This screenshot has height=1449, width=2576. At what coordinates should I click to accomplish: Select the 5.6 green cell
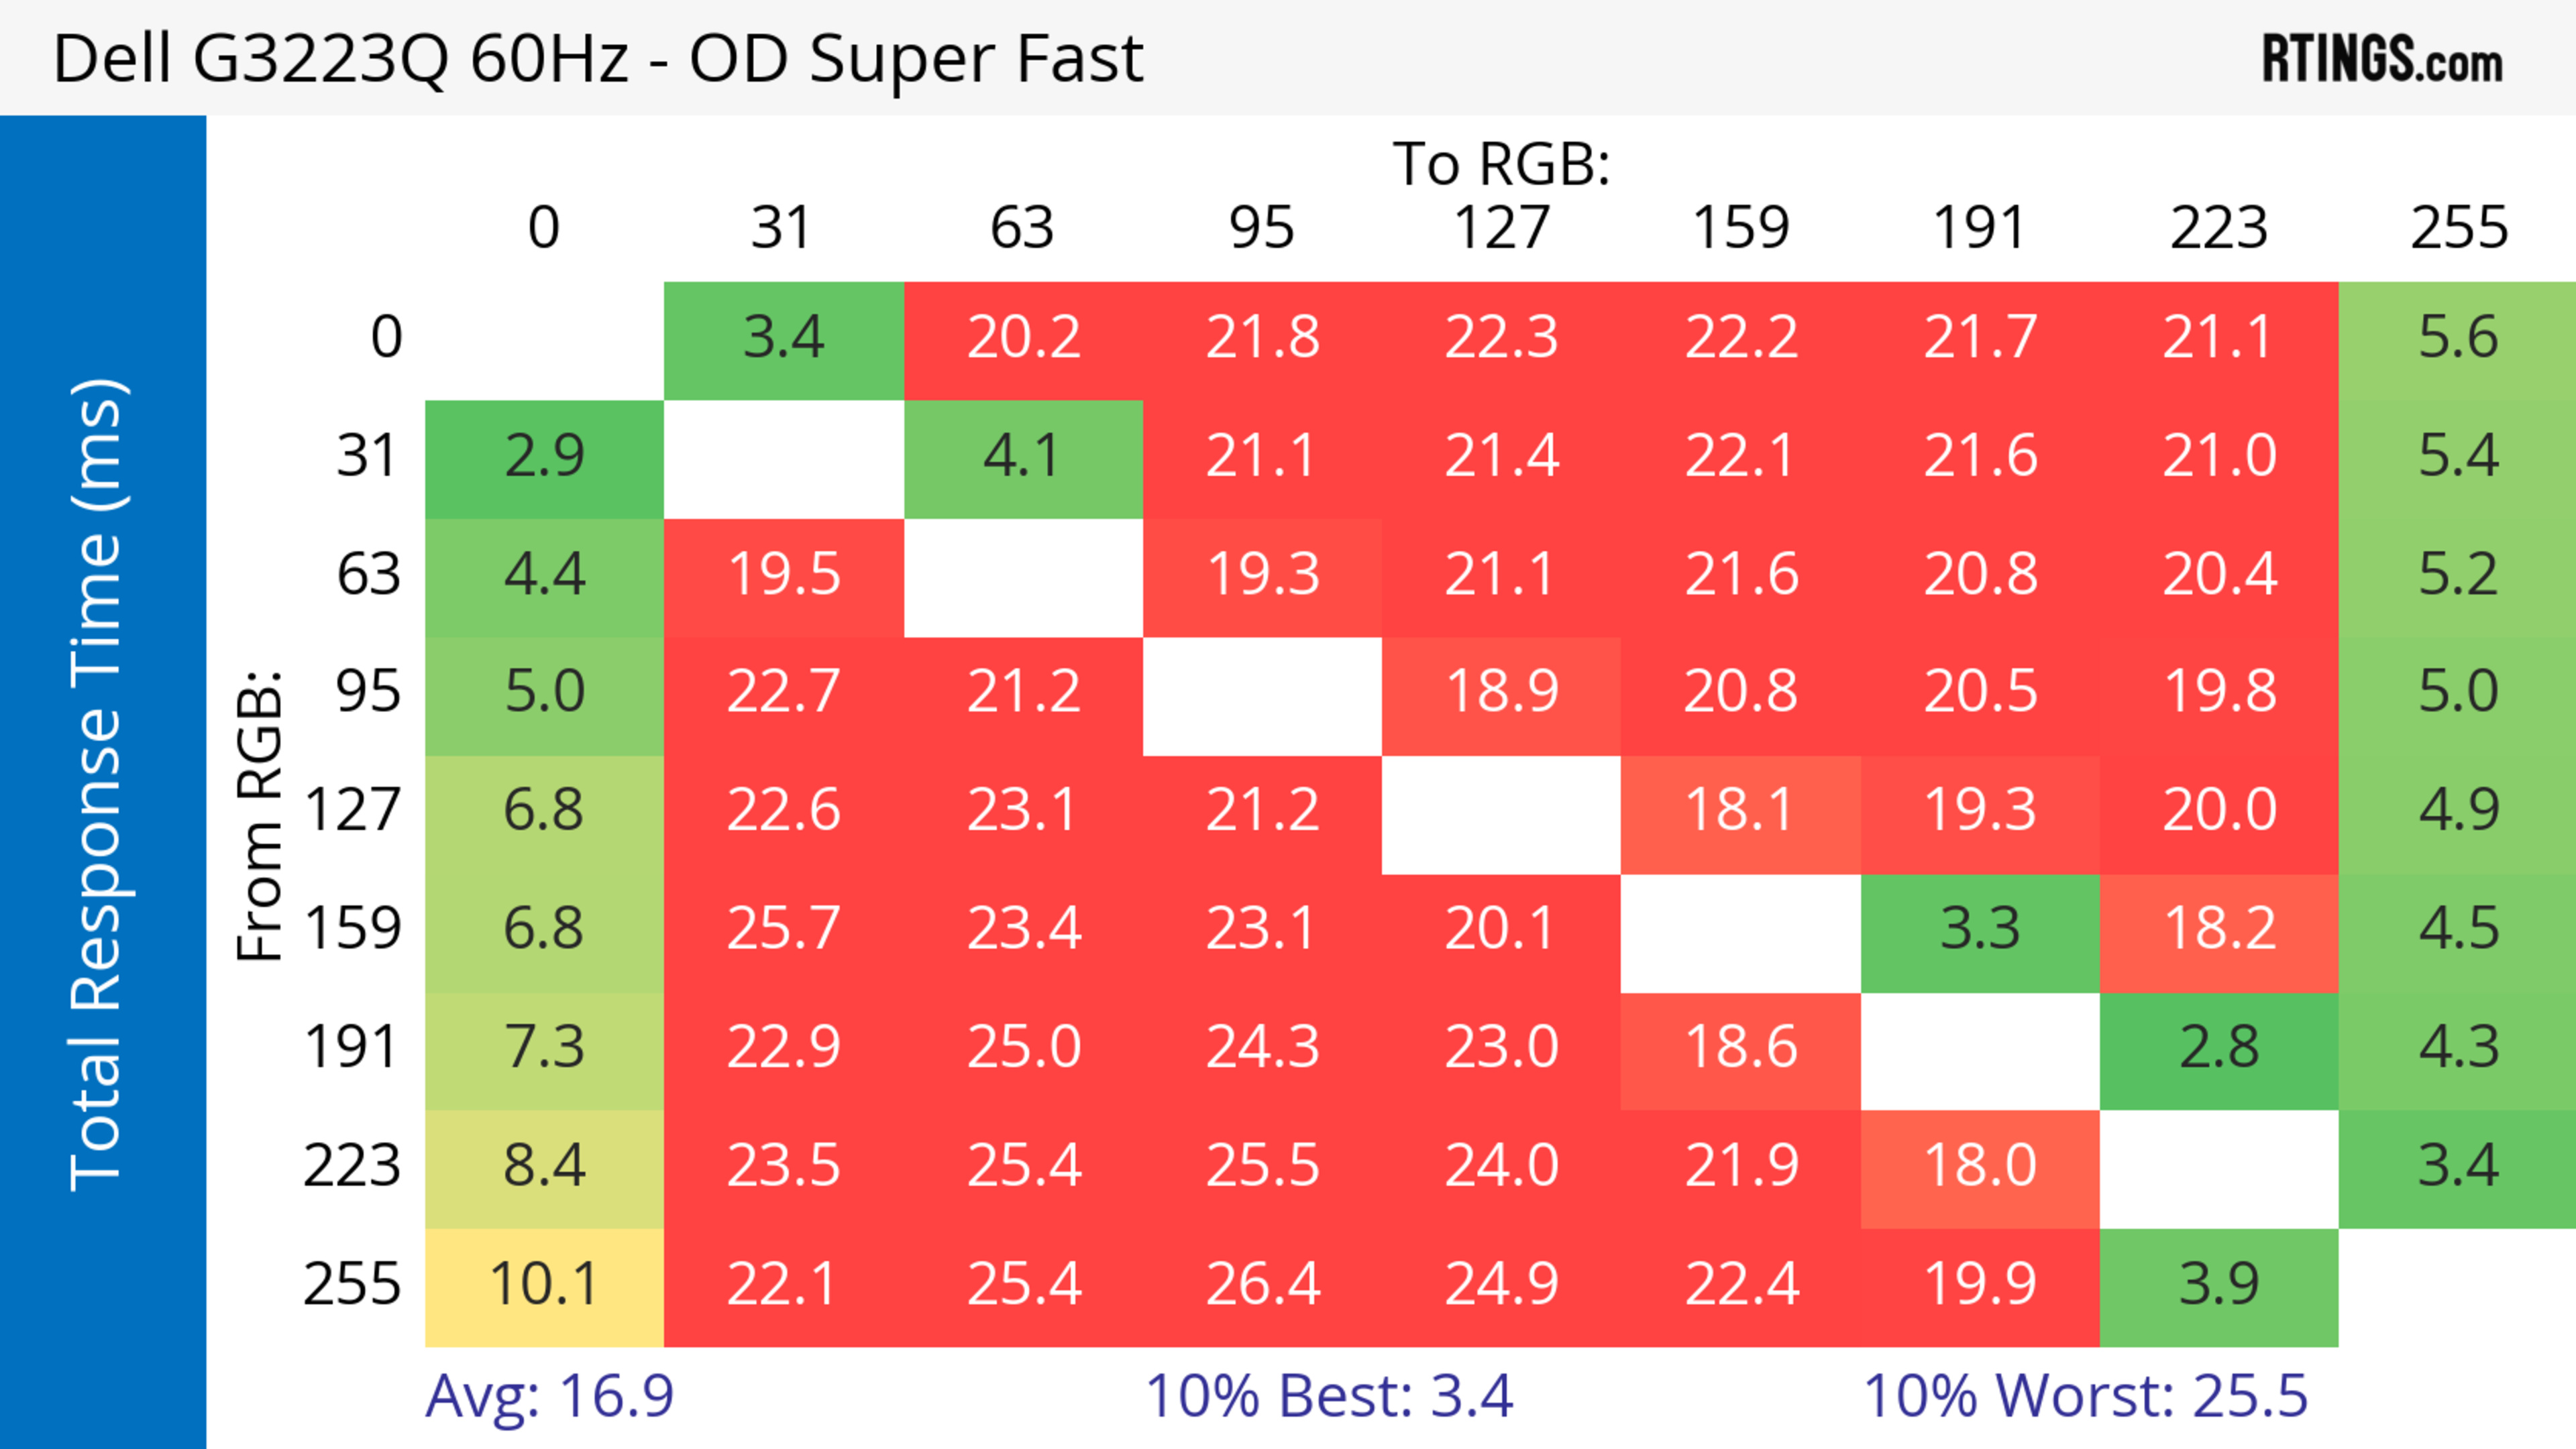pyautogui.click(x=2457, y=339)
